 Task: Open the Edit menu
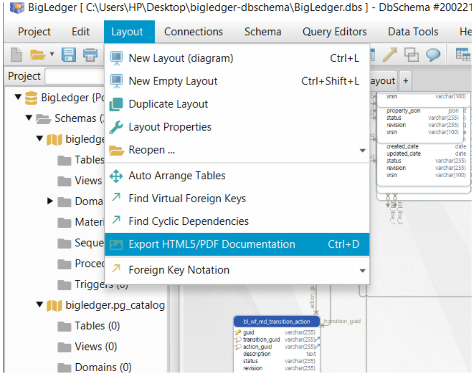pyautogui.click(x=81, y=31)
